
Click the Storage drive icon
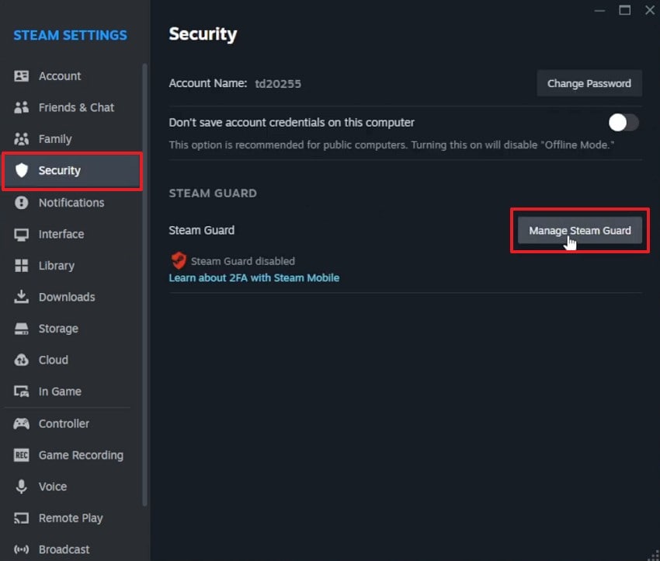[22, 329]
